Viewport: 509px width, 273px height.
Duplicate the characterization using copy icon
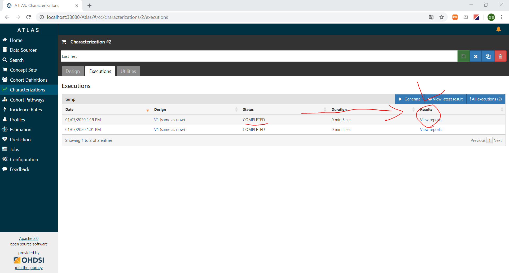click(x=488, y=56)
